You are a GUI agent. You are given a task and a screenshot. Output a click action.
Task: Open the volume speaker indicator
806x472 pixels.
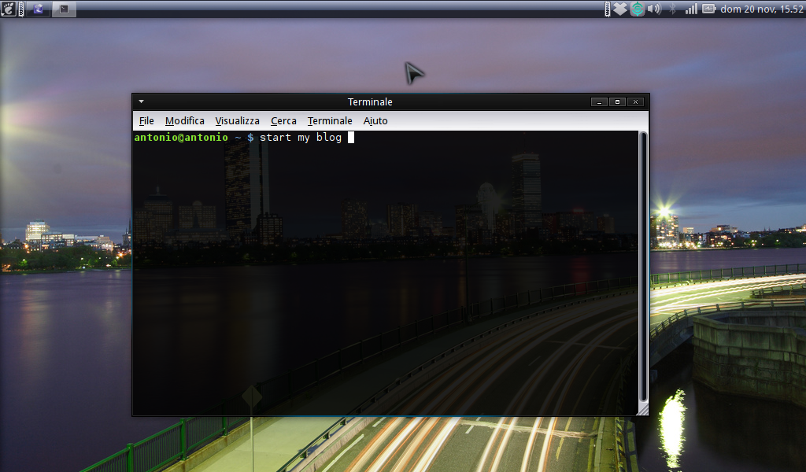[654, 9]
